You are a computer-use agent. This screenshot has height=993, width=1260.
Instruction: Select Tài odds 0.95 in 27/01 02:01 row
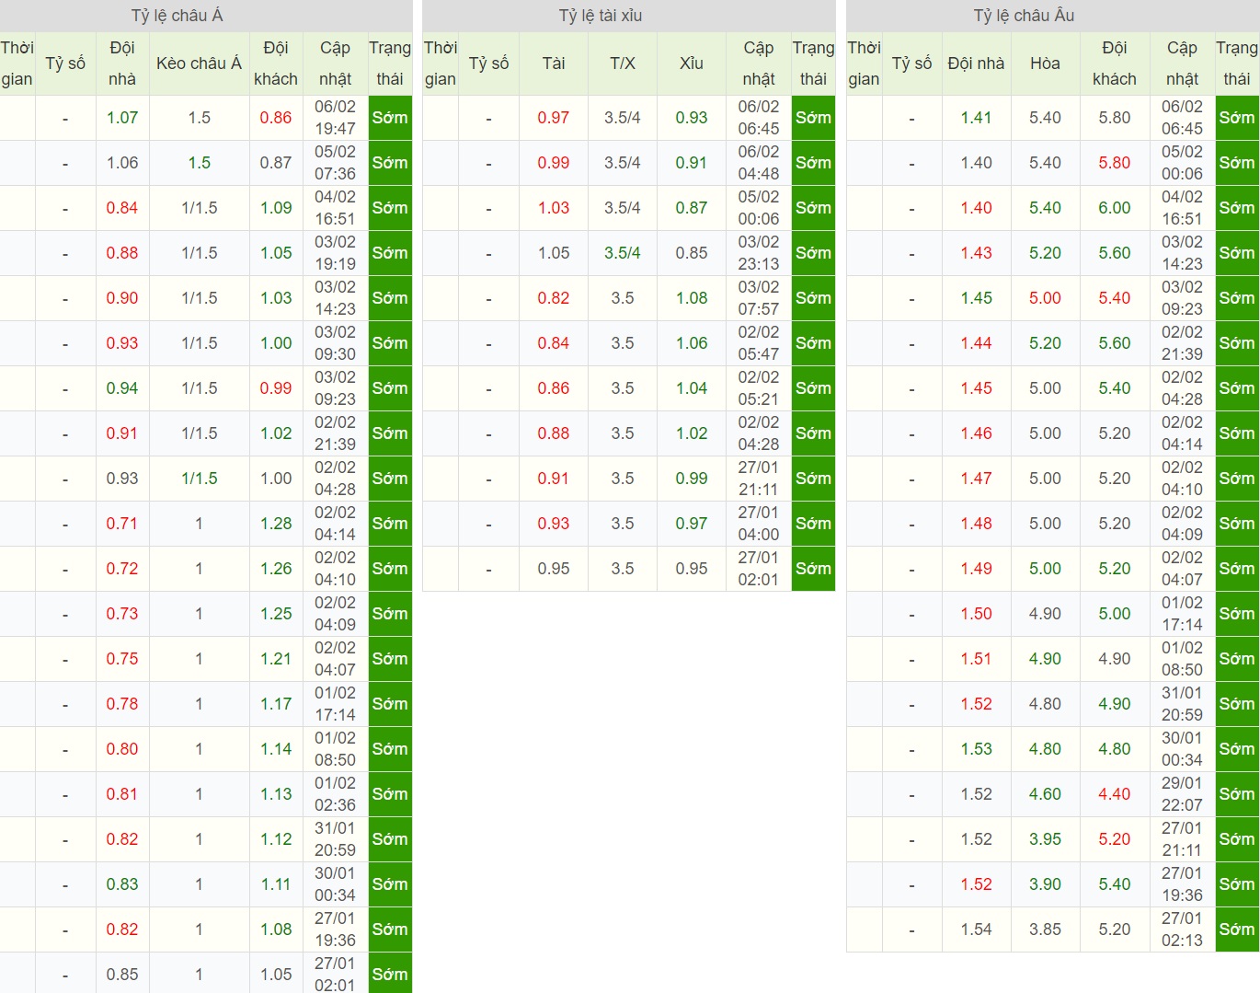tap(554, 569)
